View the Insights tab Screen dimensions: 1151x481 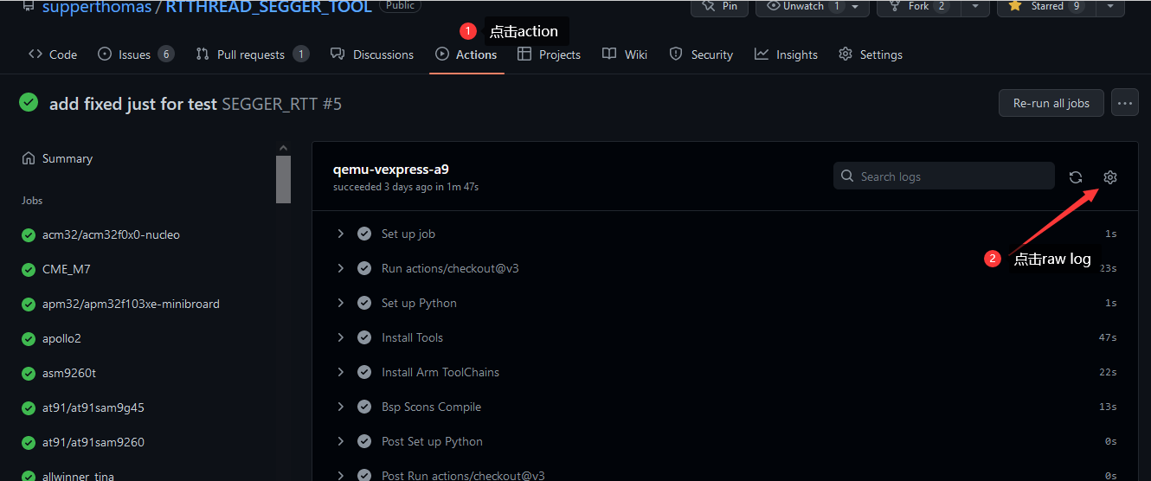click(x=786, y=55)
